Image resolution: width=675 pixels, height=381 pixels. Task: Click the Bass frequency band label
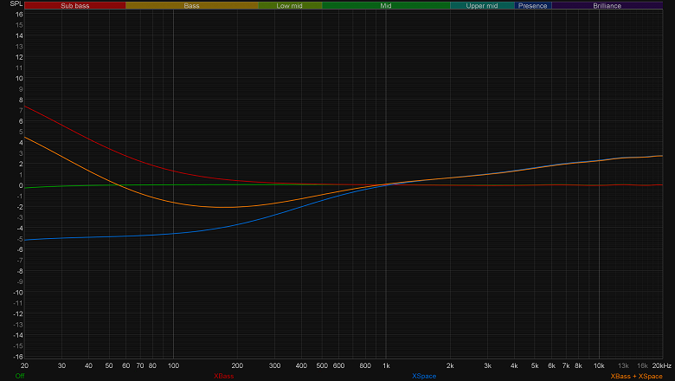191,5
